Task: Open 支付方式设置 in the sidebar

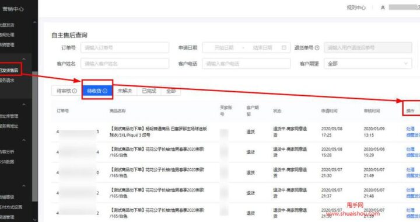Action: click(x=11, y=207)
